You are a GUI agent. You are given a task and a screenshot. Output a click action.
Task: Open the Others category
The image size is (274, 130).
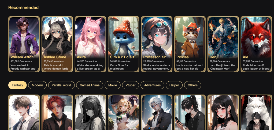point(192,85)
